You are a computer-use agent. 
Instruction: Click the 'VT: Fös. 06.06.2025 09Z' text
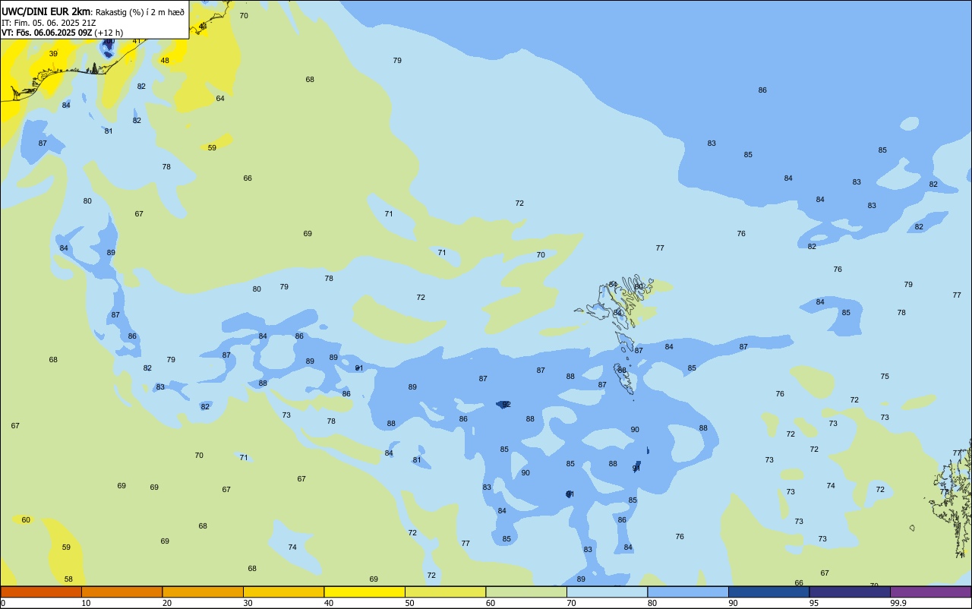click(x=47, y=33)
